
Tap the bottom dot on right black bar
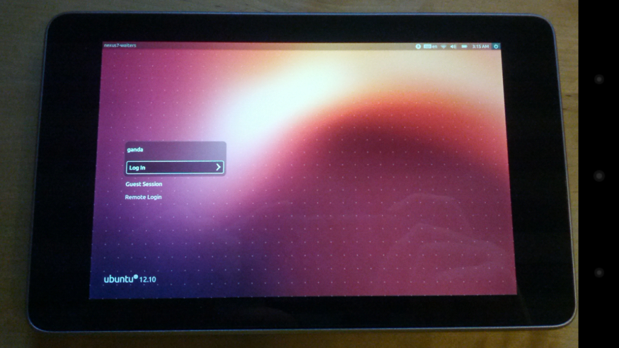point(599,272)
